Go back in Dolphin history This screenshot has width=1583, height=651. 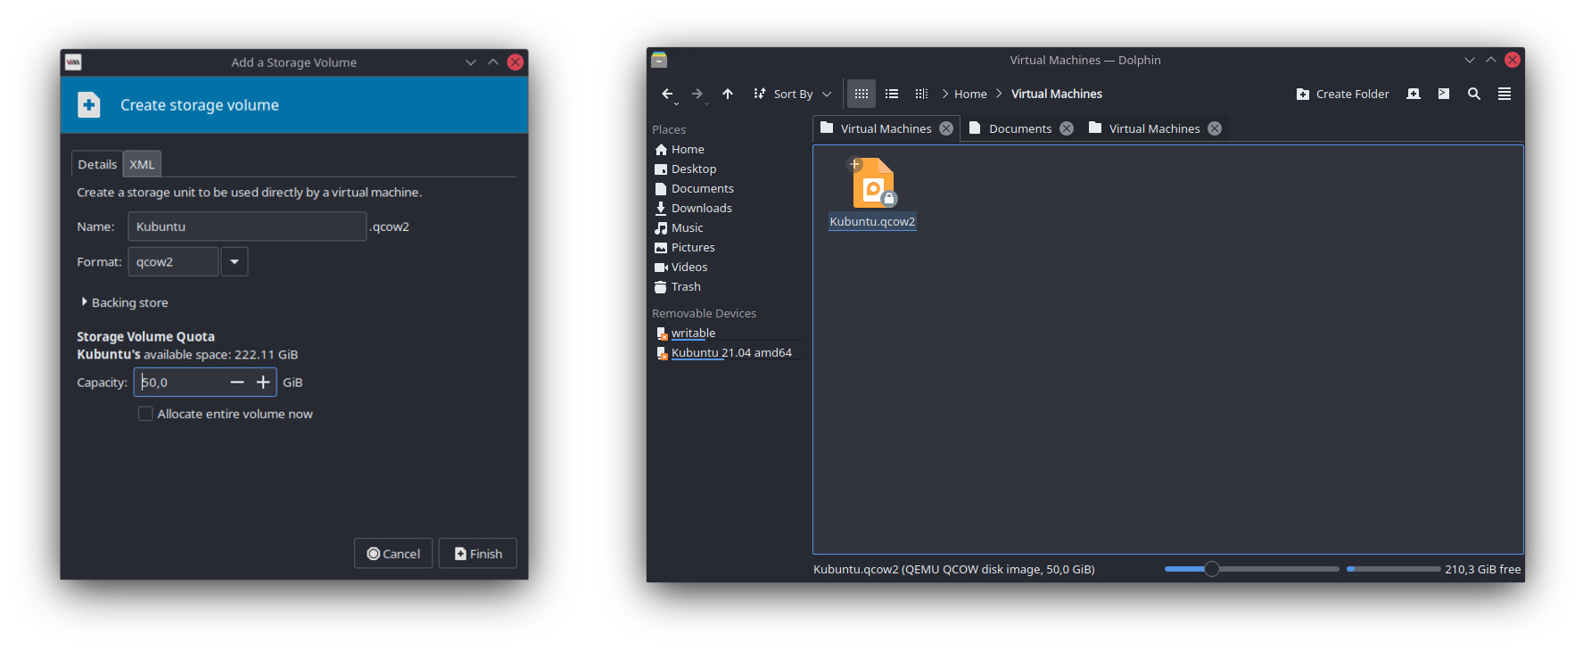(x=667, y=94)
